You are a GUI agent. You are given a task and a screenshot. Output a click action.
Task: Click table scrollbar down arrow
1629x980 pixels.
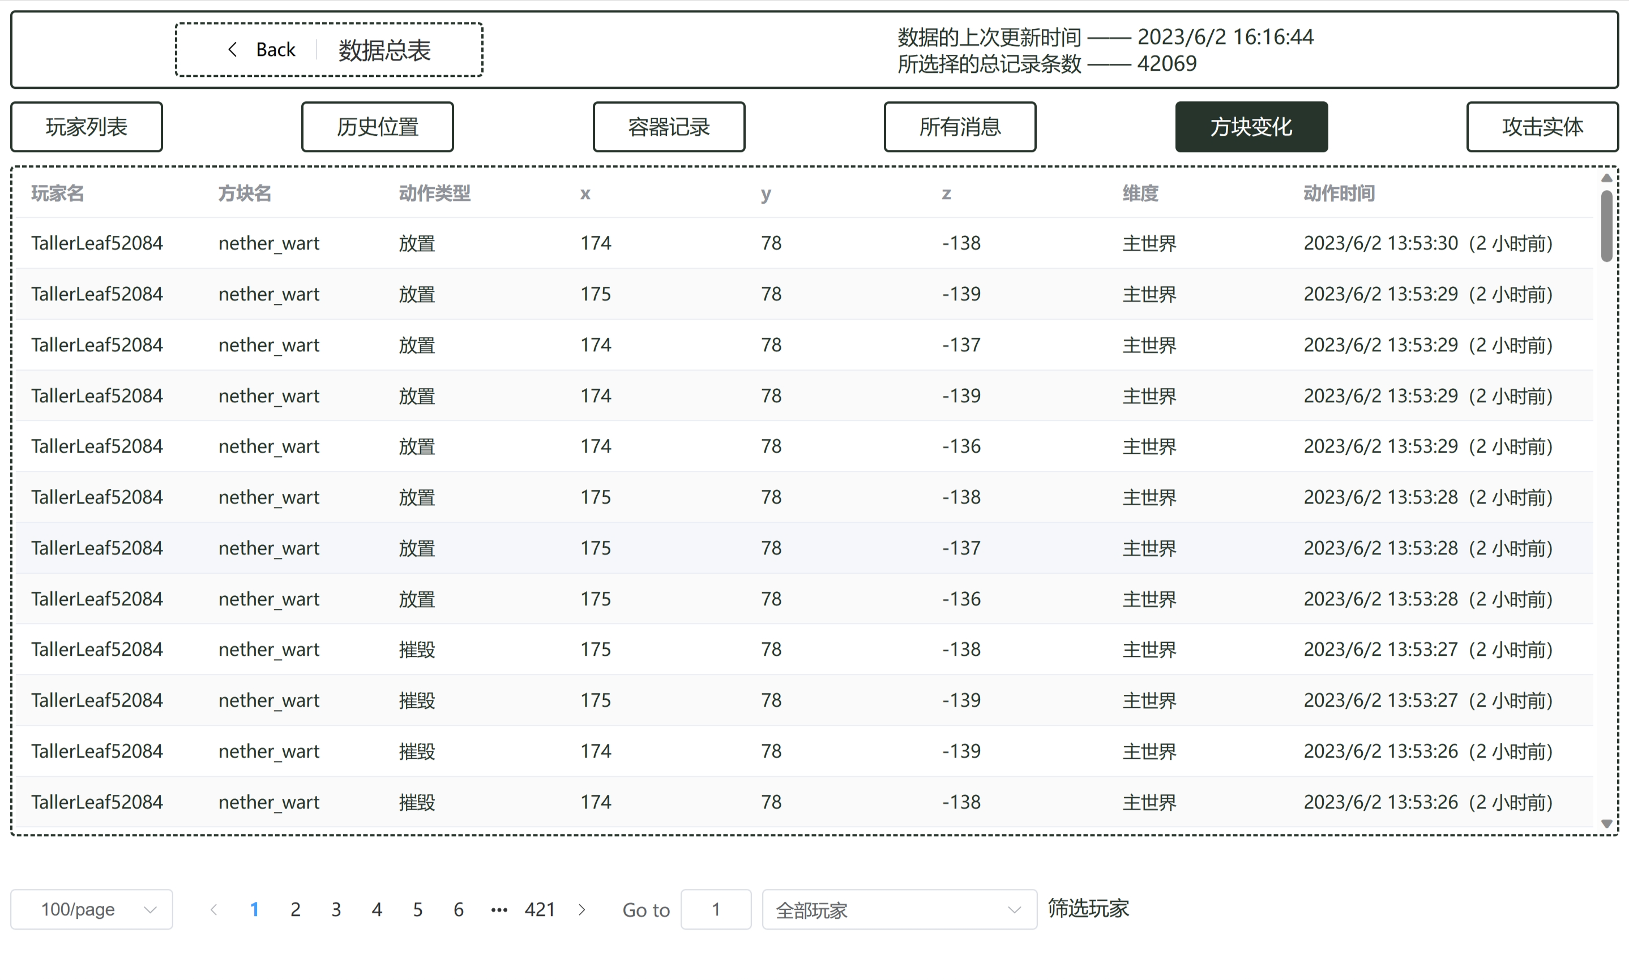pyautogui.click(x=1606, y=823)
